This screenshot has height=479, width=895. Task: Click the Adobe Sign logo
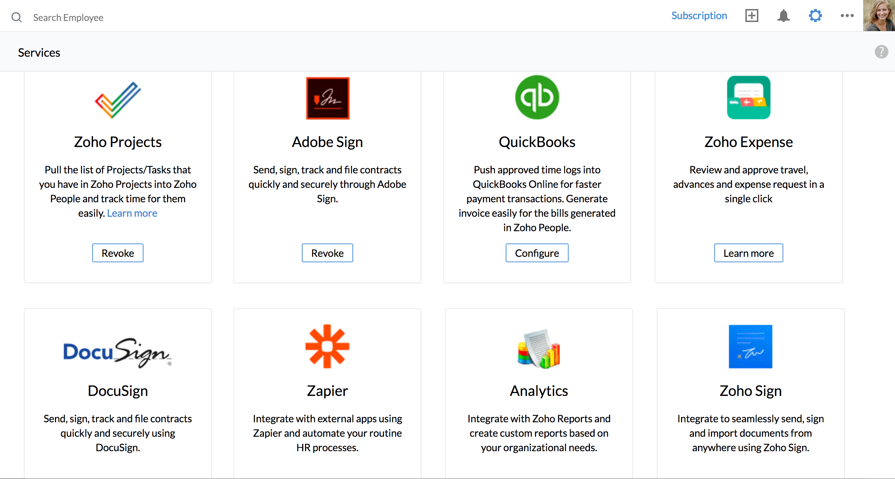[327, 98]
